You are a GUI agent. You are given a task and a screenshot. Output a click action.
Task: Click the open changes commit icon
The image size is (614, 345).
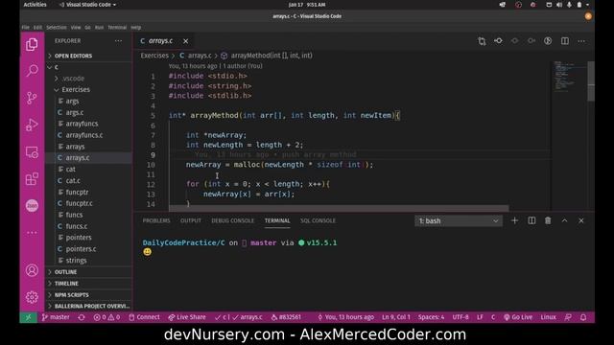tap(498, 41)
